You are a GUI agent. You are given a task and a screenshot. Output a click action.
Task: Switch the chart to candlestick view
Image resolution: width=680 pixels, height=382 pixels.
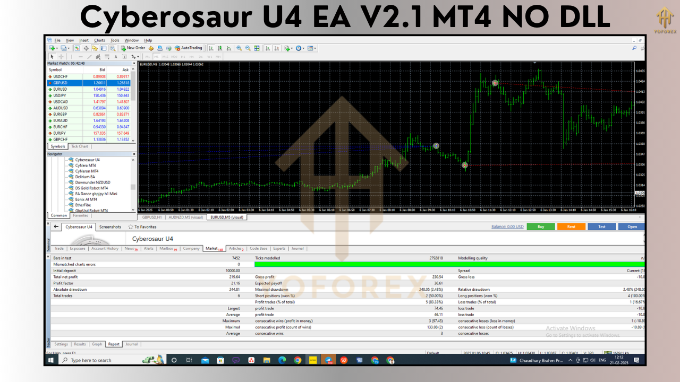pyautogui.click(x=220, y=48)
